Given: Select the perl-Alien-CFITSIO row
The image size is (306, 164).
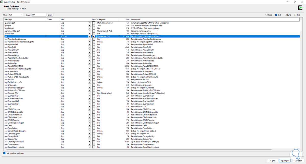Looking at the screenshot, I should [152, 50].
